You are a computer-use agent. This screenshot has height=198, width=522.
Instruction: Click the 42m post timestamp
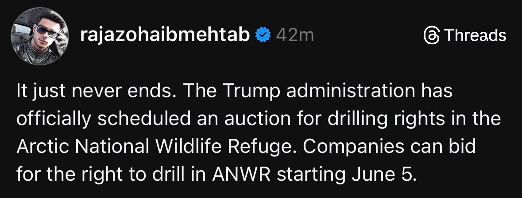[294, 35]
